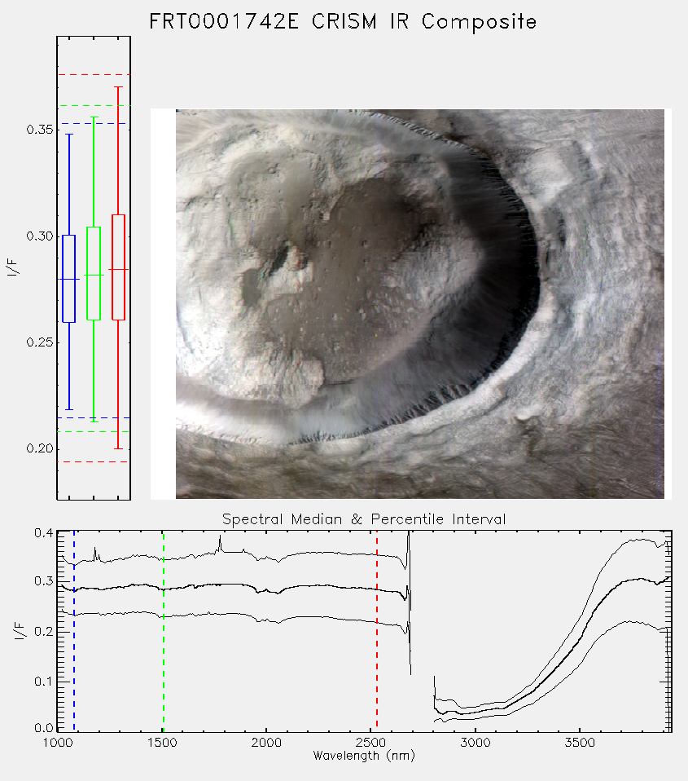Select the green box in the boxplot

coord(94,273)
